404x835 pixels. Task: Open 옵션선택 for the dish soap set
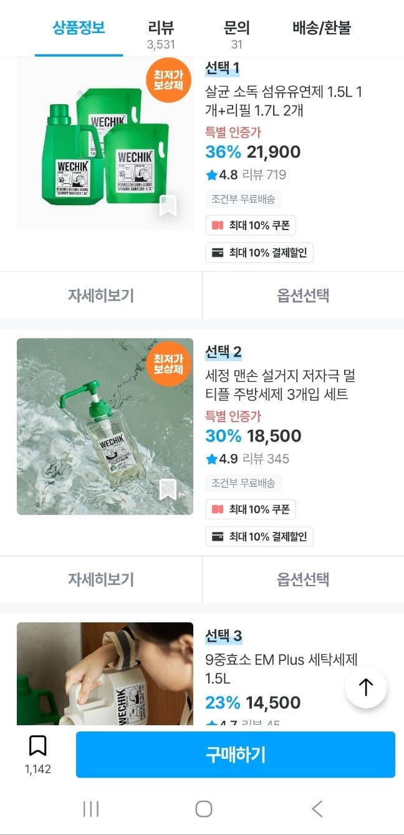[303, 579]
